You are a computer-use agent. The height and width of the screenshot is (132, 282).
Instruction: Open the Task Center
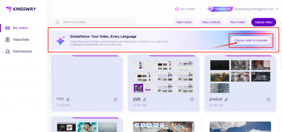coord(184,22)
